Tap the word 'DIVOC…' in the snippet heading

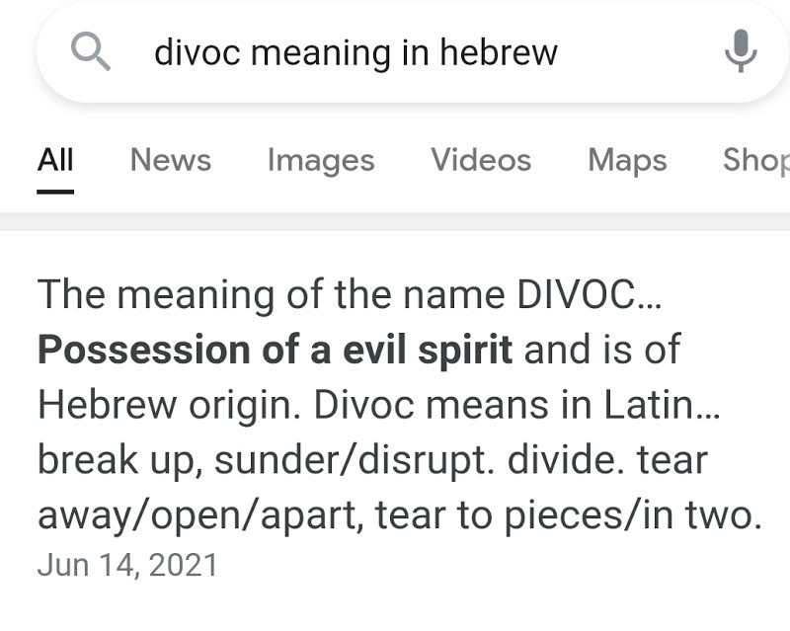click(x=589, y=295)
